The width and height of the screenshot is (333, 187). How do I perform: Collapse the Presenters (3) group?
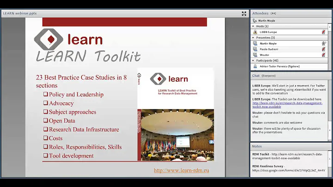pyautogui.click(x=253, y=37)
